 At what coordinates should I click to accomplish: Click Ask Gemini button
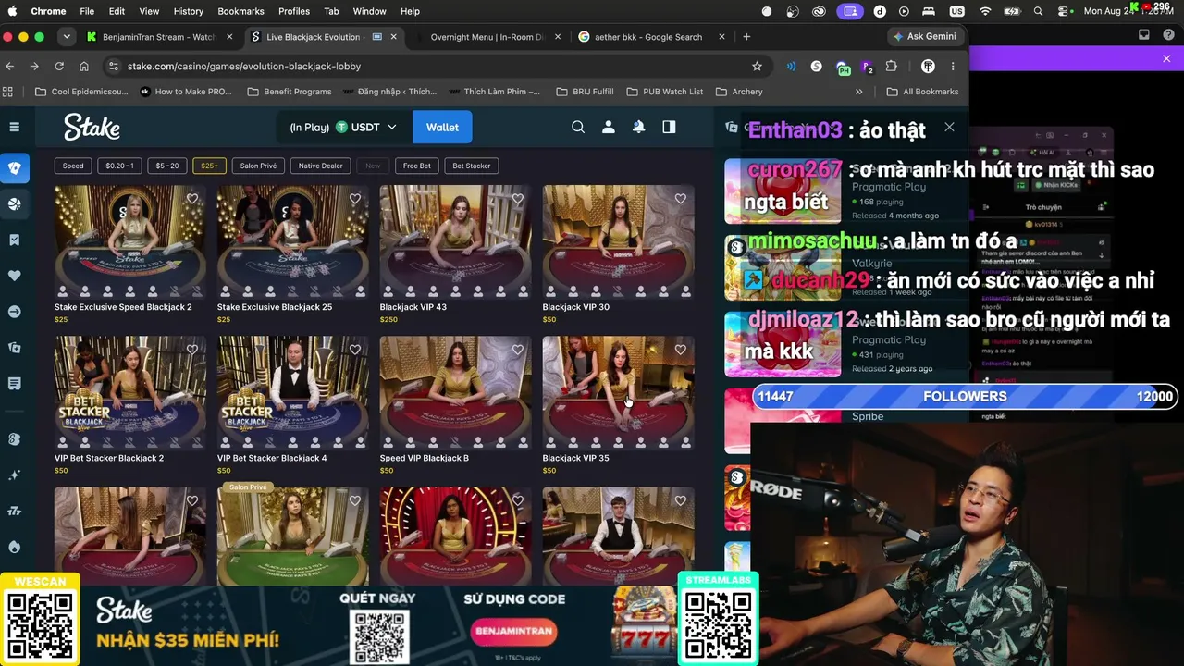pyautogui.click(x=924, y=37)
